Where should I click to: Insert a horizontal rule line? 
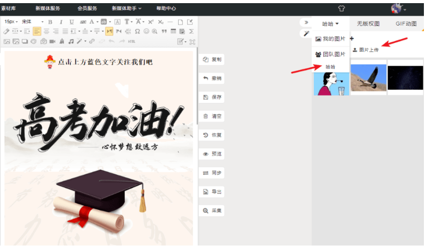coord(170,22)
